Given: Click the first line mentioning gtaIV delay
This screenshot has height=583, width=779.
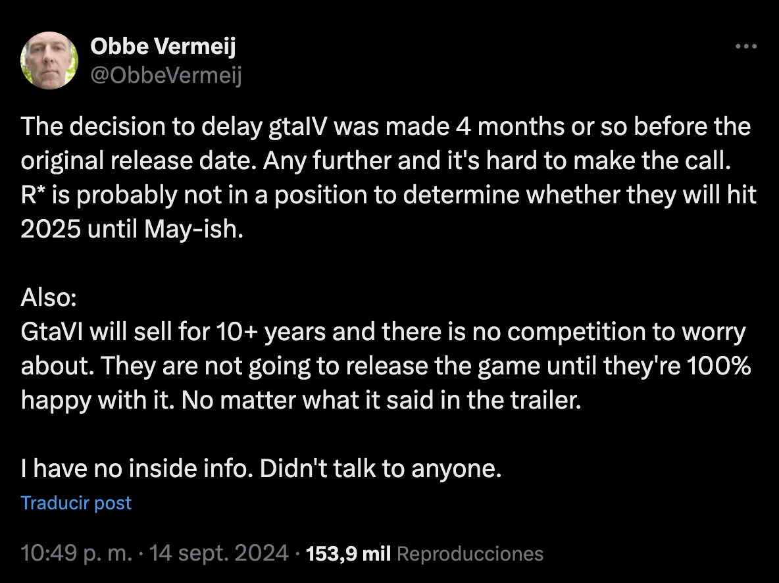Looking at the screenshot, I should pyautogui.click(x=386, y=126).
